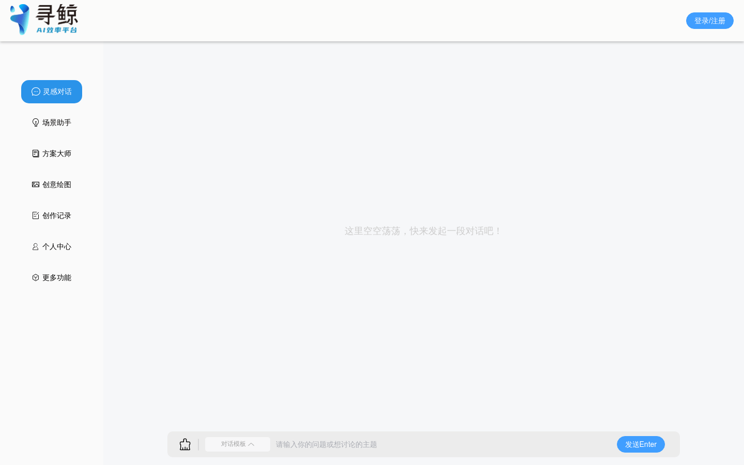View the 创作记录 label in the sidebar
Viewport: 744px width, 465px height.
pyautogui.click(x=57, y=215)
